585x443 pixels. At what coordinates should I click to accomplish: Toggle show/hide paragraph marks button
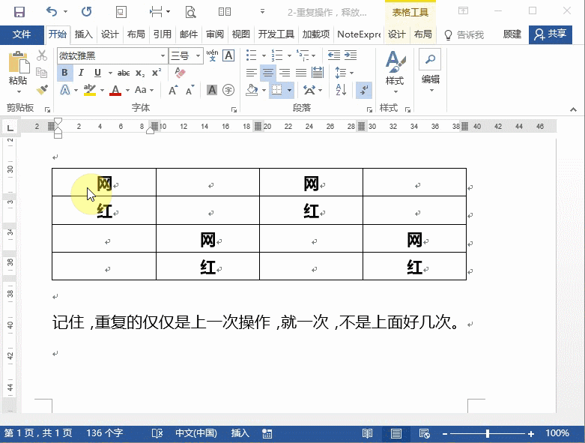[364, 90]
